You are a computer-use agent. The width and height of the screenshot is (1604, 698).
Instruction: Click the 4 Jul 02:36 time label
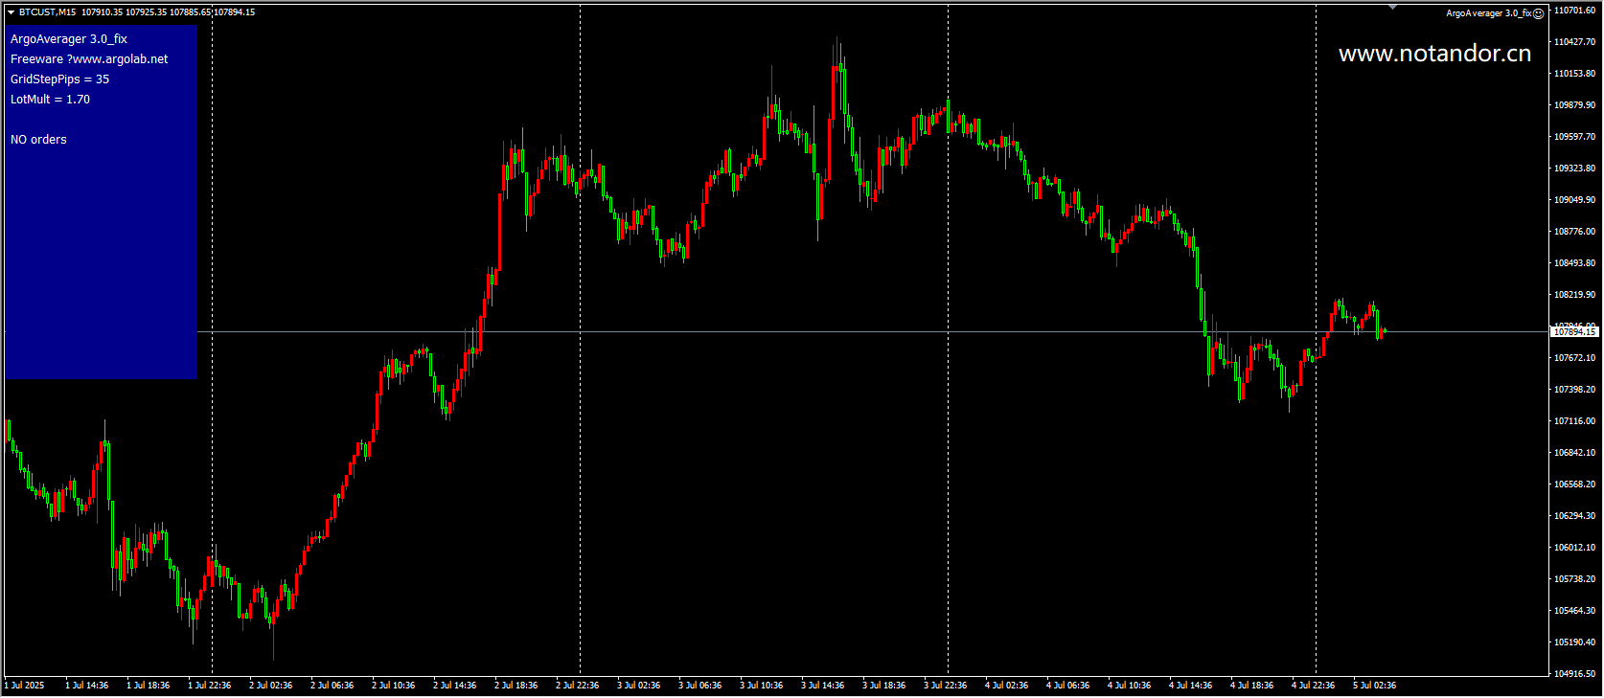coord(1006,686)
